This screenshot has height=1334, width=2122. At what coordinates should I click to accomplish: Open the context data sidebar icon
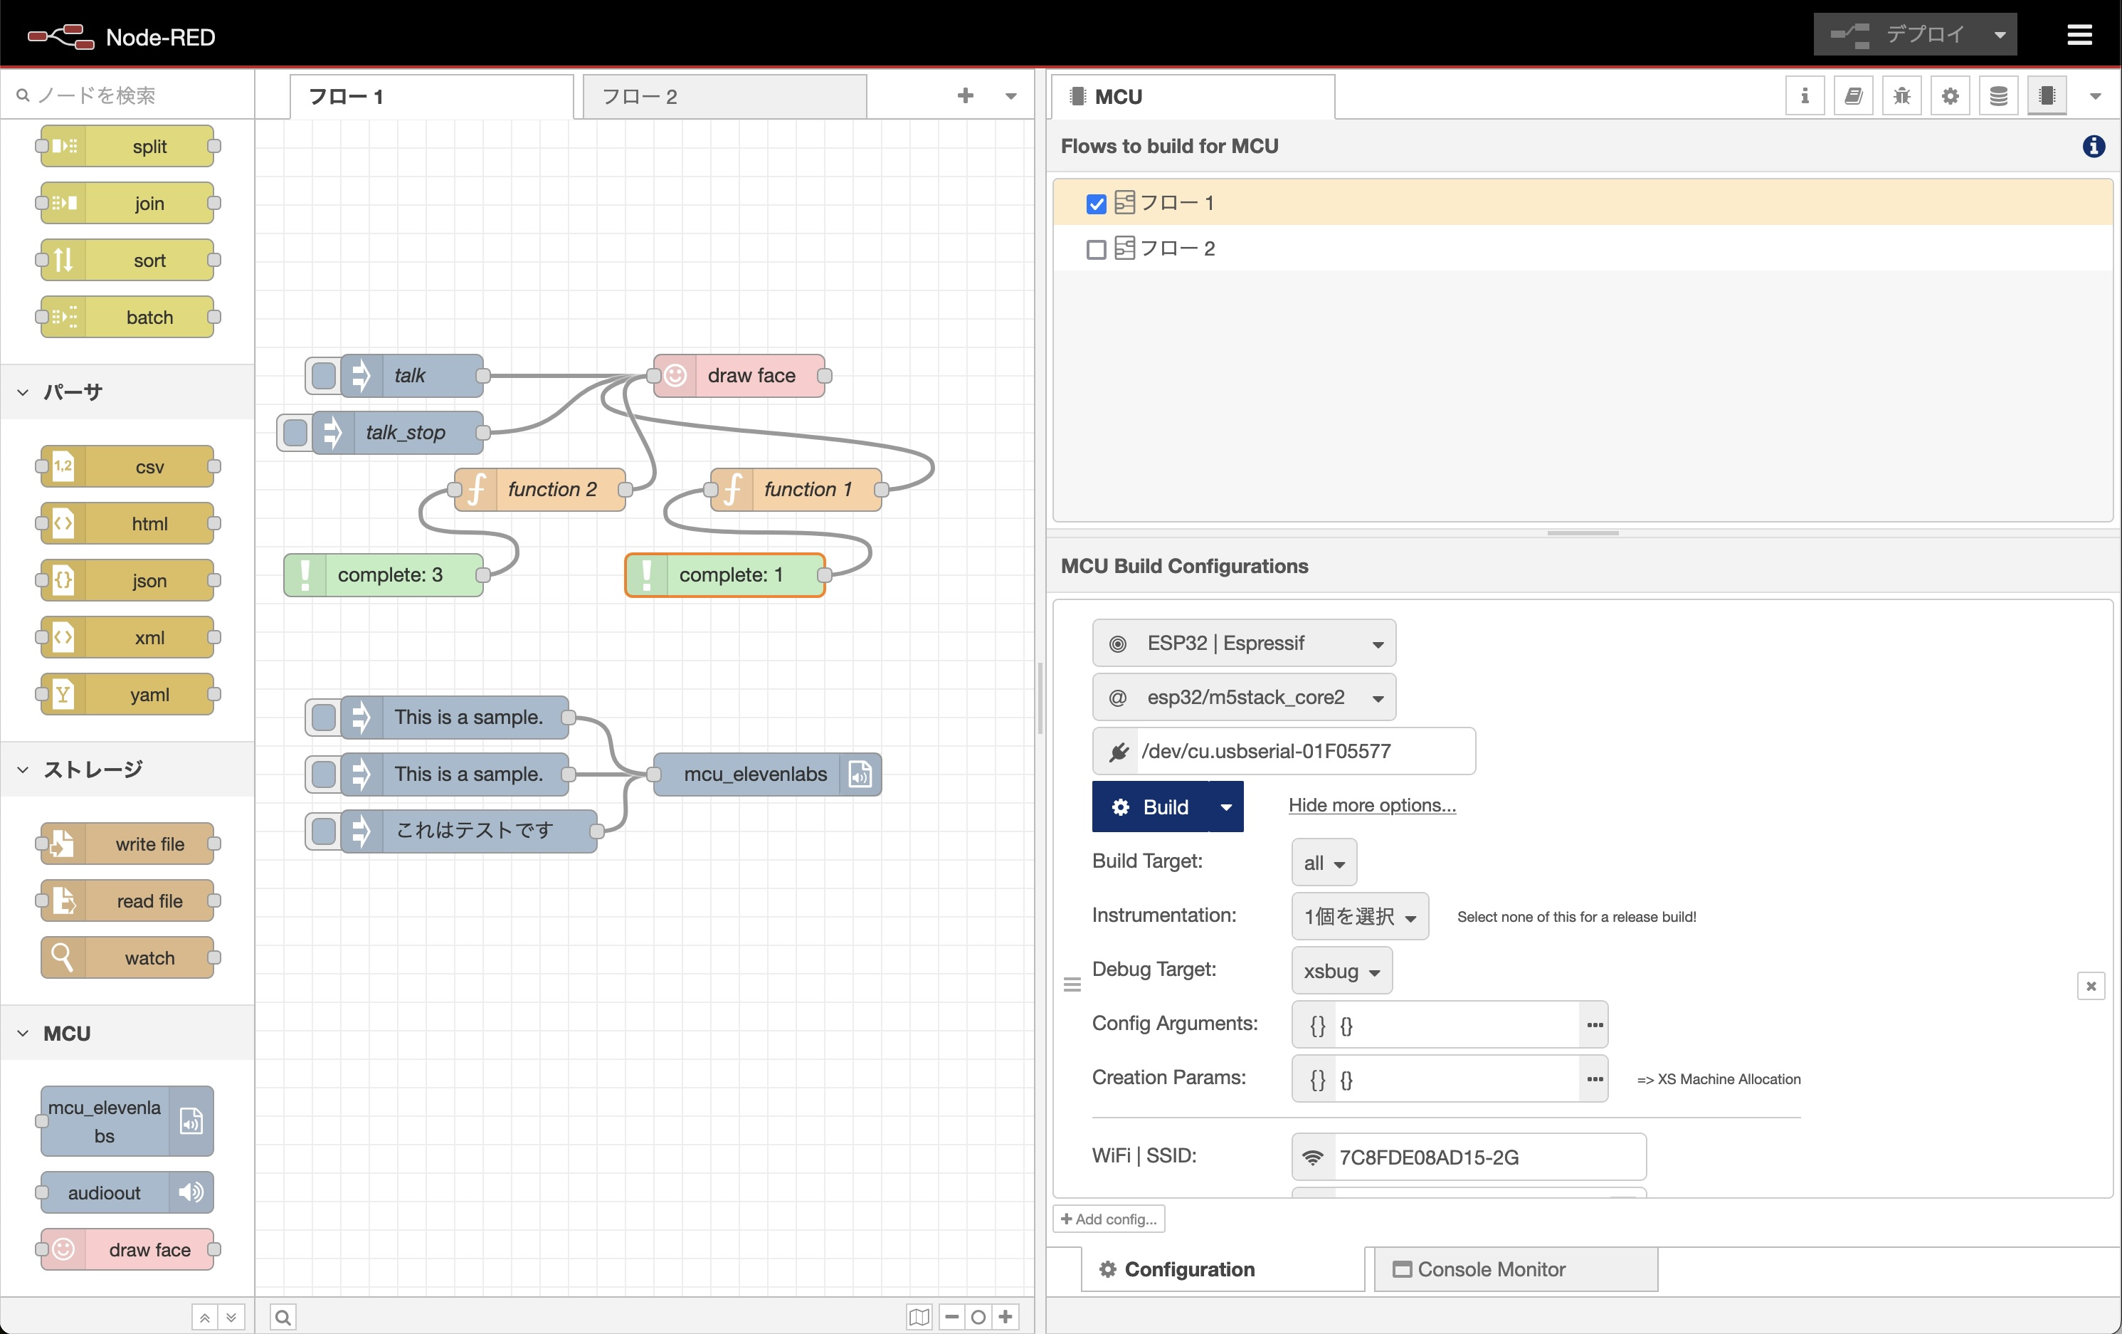[x=1997, y=96]
